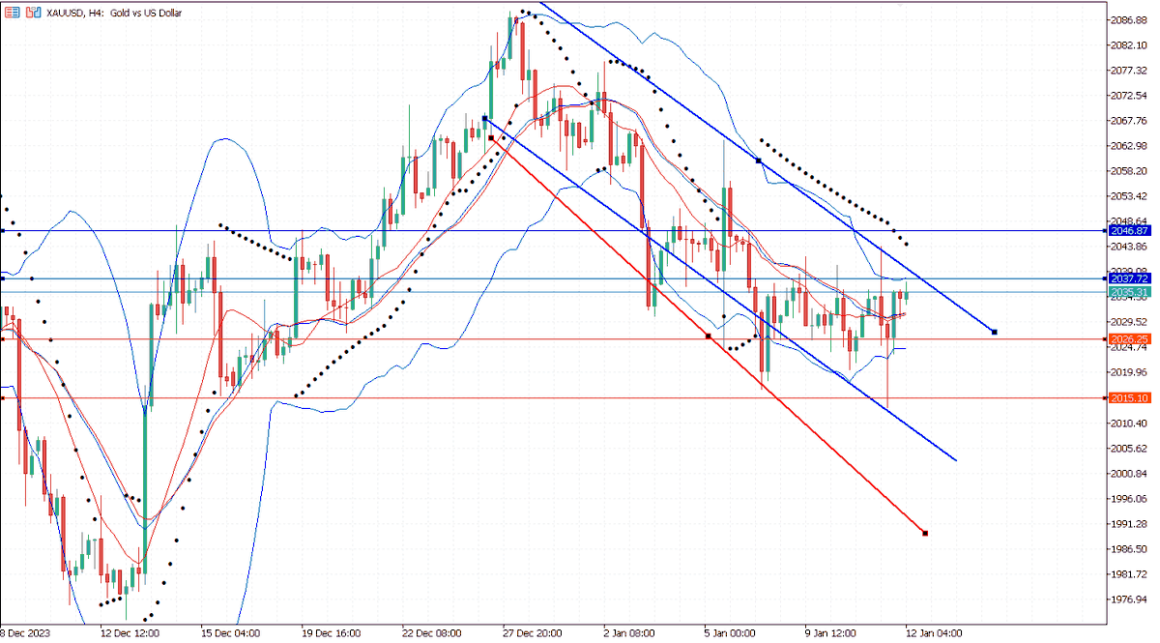Select the red trendline midpoint anchor
Viewport: 1160px width, 643px height.
pos(709,336)
